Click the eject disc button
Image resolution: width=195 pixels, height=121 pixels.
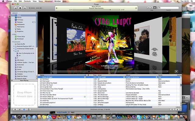pos(177,110)
